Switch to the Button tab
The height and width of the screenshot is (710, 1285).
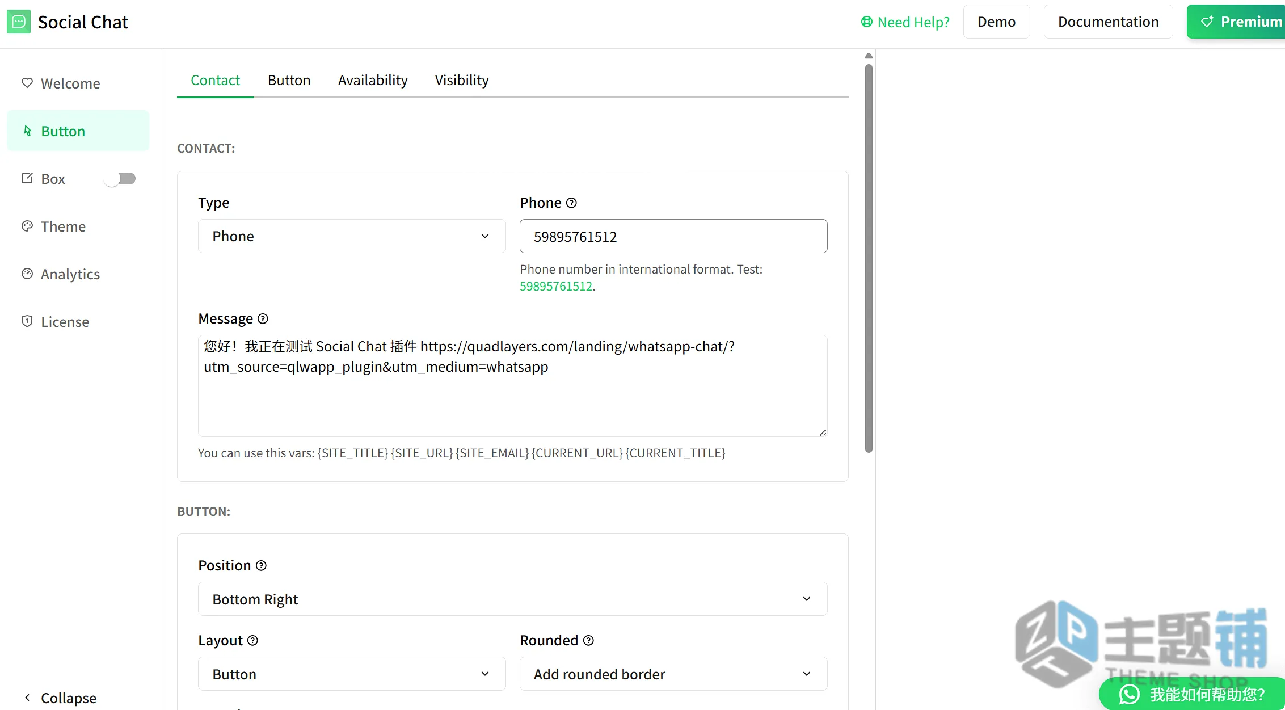pyautogui.click(x=289, y=80)
